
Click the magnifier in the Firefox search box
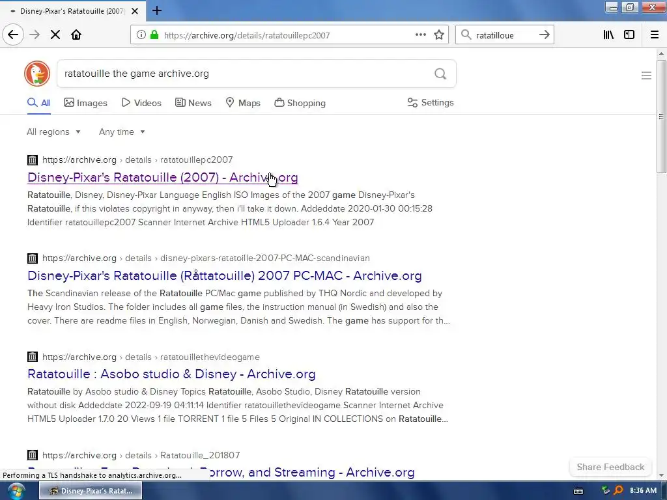[466, 35]
